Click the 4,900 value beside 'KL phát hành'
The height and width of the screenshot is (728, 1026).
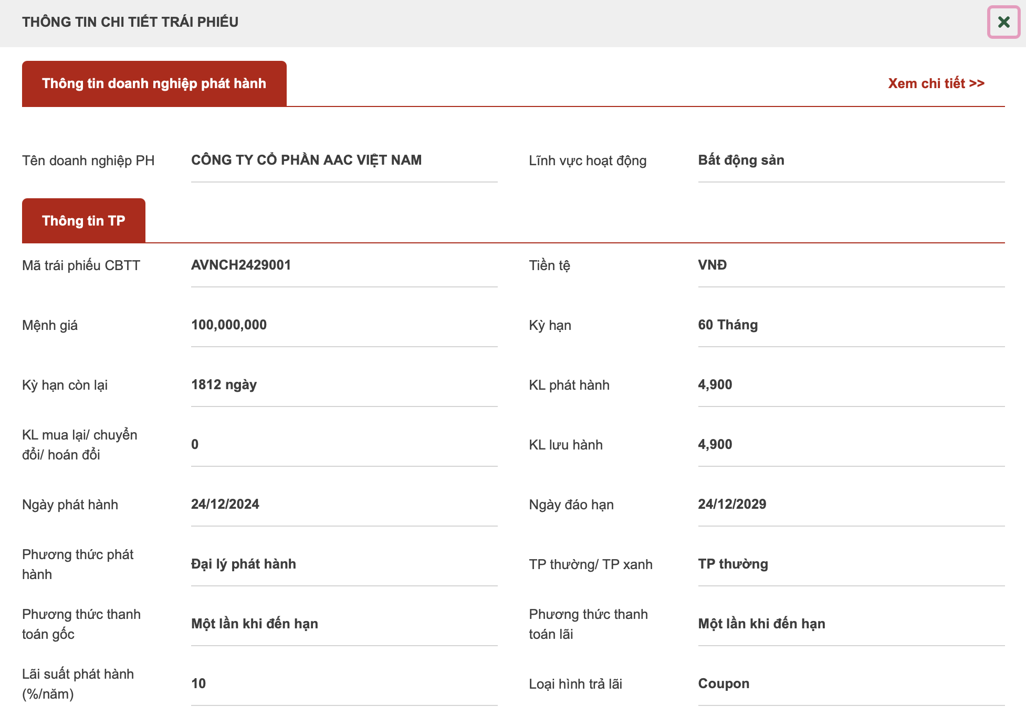[715, 384]
